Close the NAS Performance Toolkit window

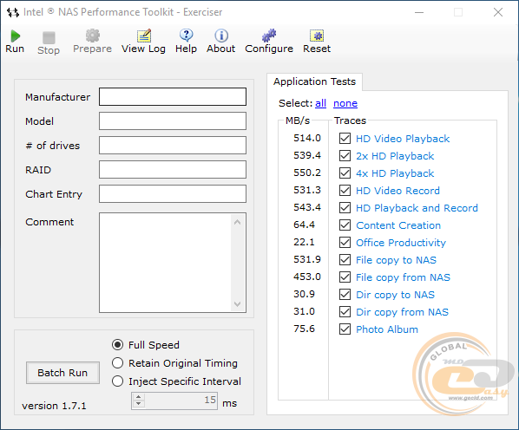(498, 12)
